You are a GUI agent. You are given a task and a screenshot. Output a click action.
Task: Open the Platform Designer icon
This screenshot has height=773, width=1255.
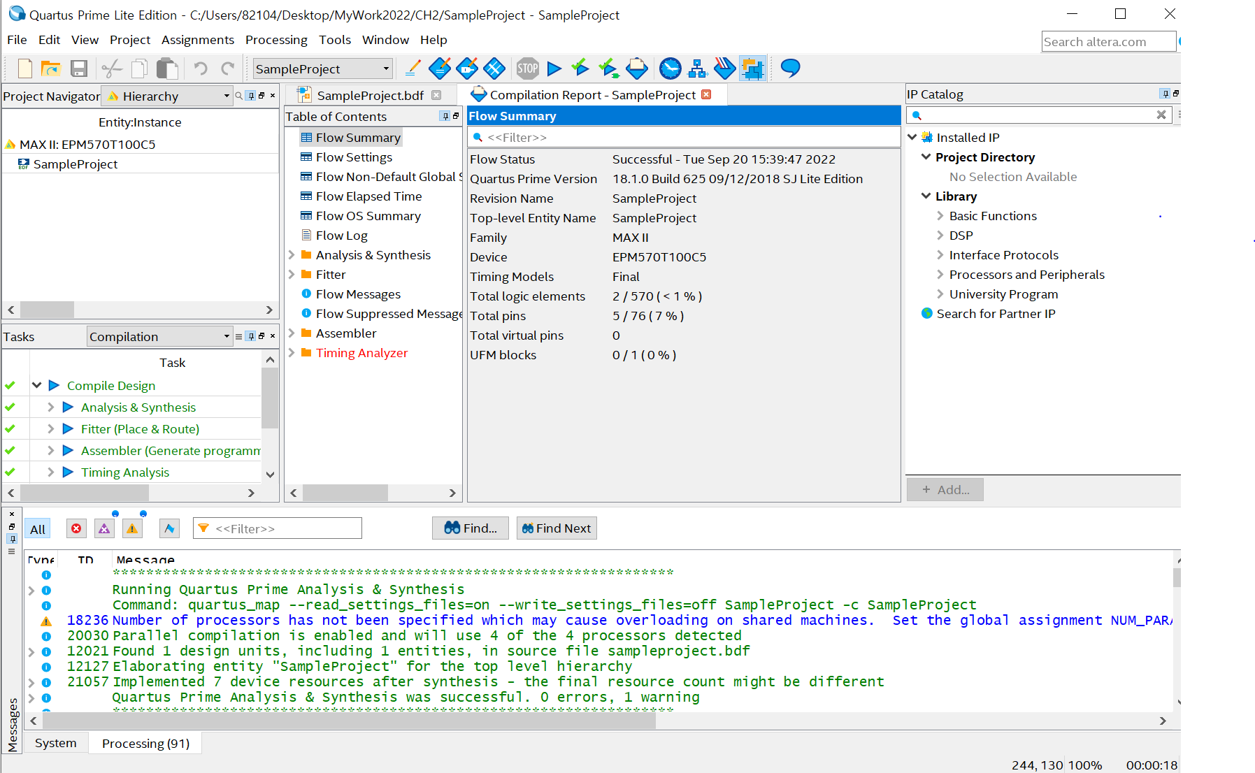pos(752,68)
